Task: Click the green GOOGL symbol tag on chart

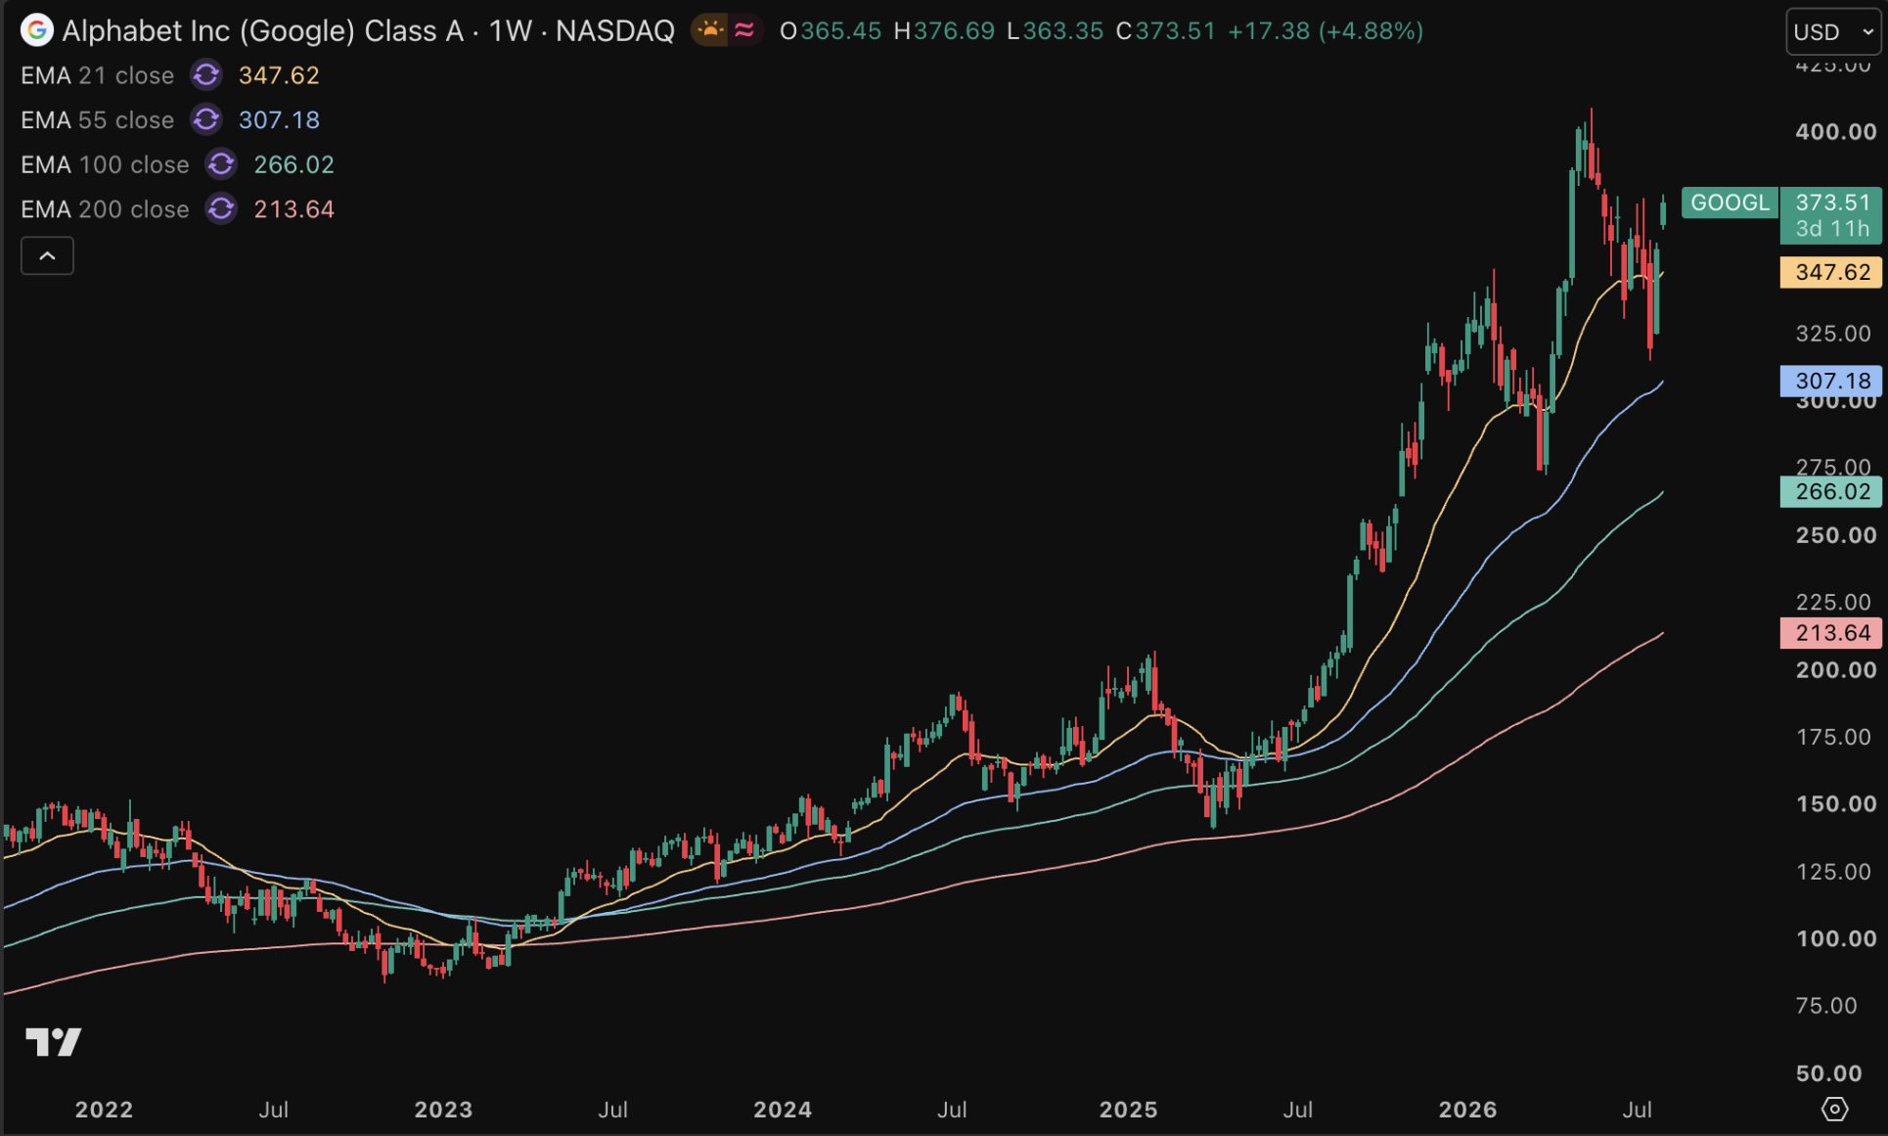Action: [x=1730, y=203]
